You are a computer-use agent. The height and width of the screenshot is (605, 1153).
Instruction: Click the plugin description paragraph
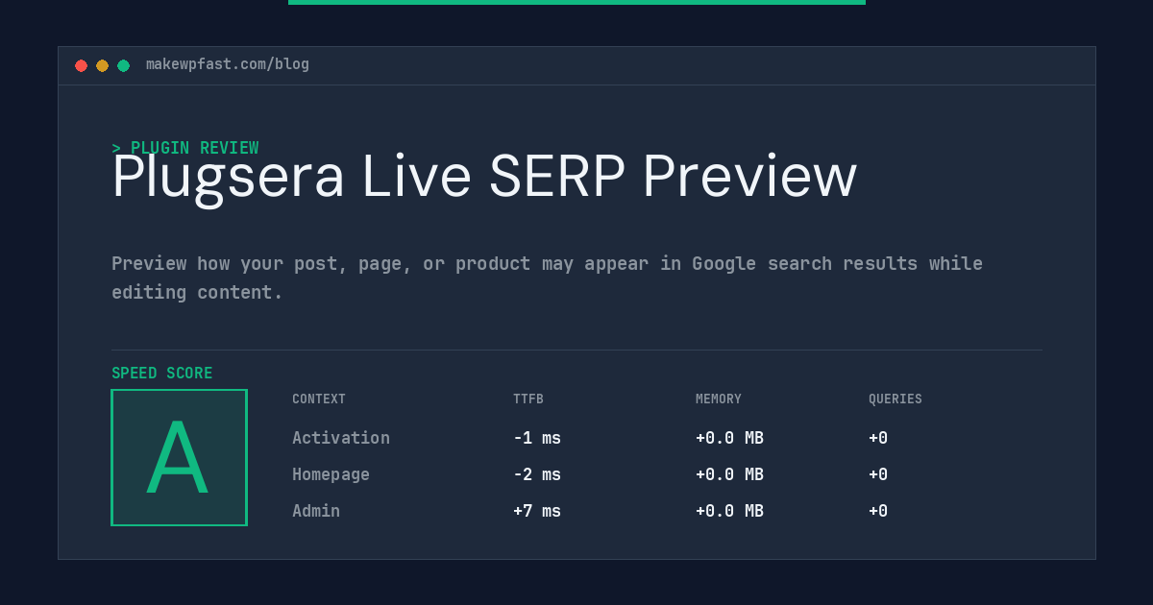tap(547, 278)
